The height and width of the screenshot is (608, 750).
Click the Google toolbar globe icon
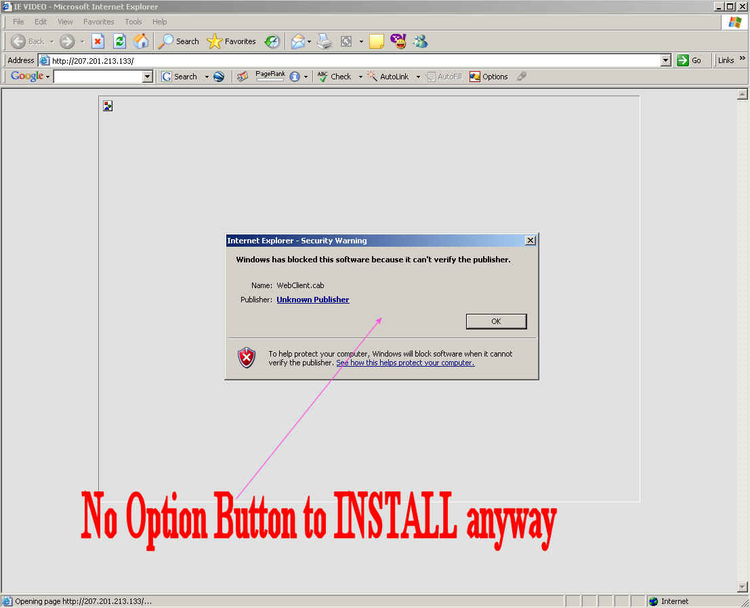coord(219,77)
